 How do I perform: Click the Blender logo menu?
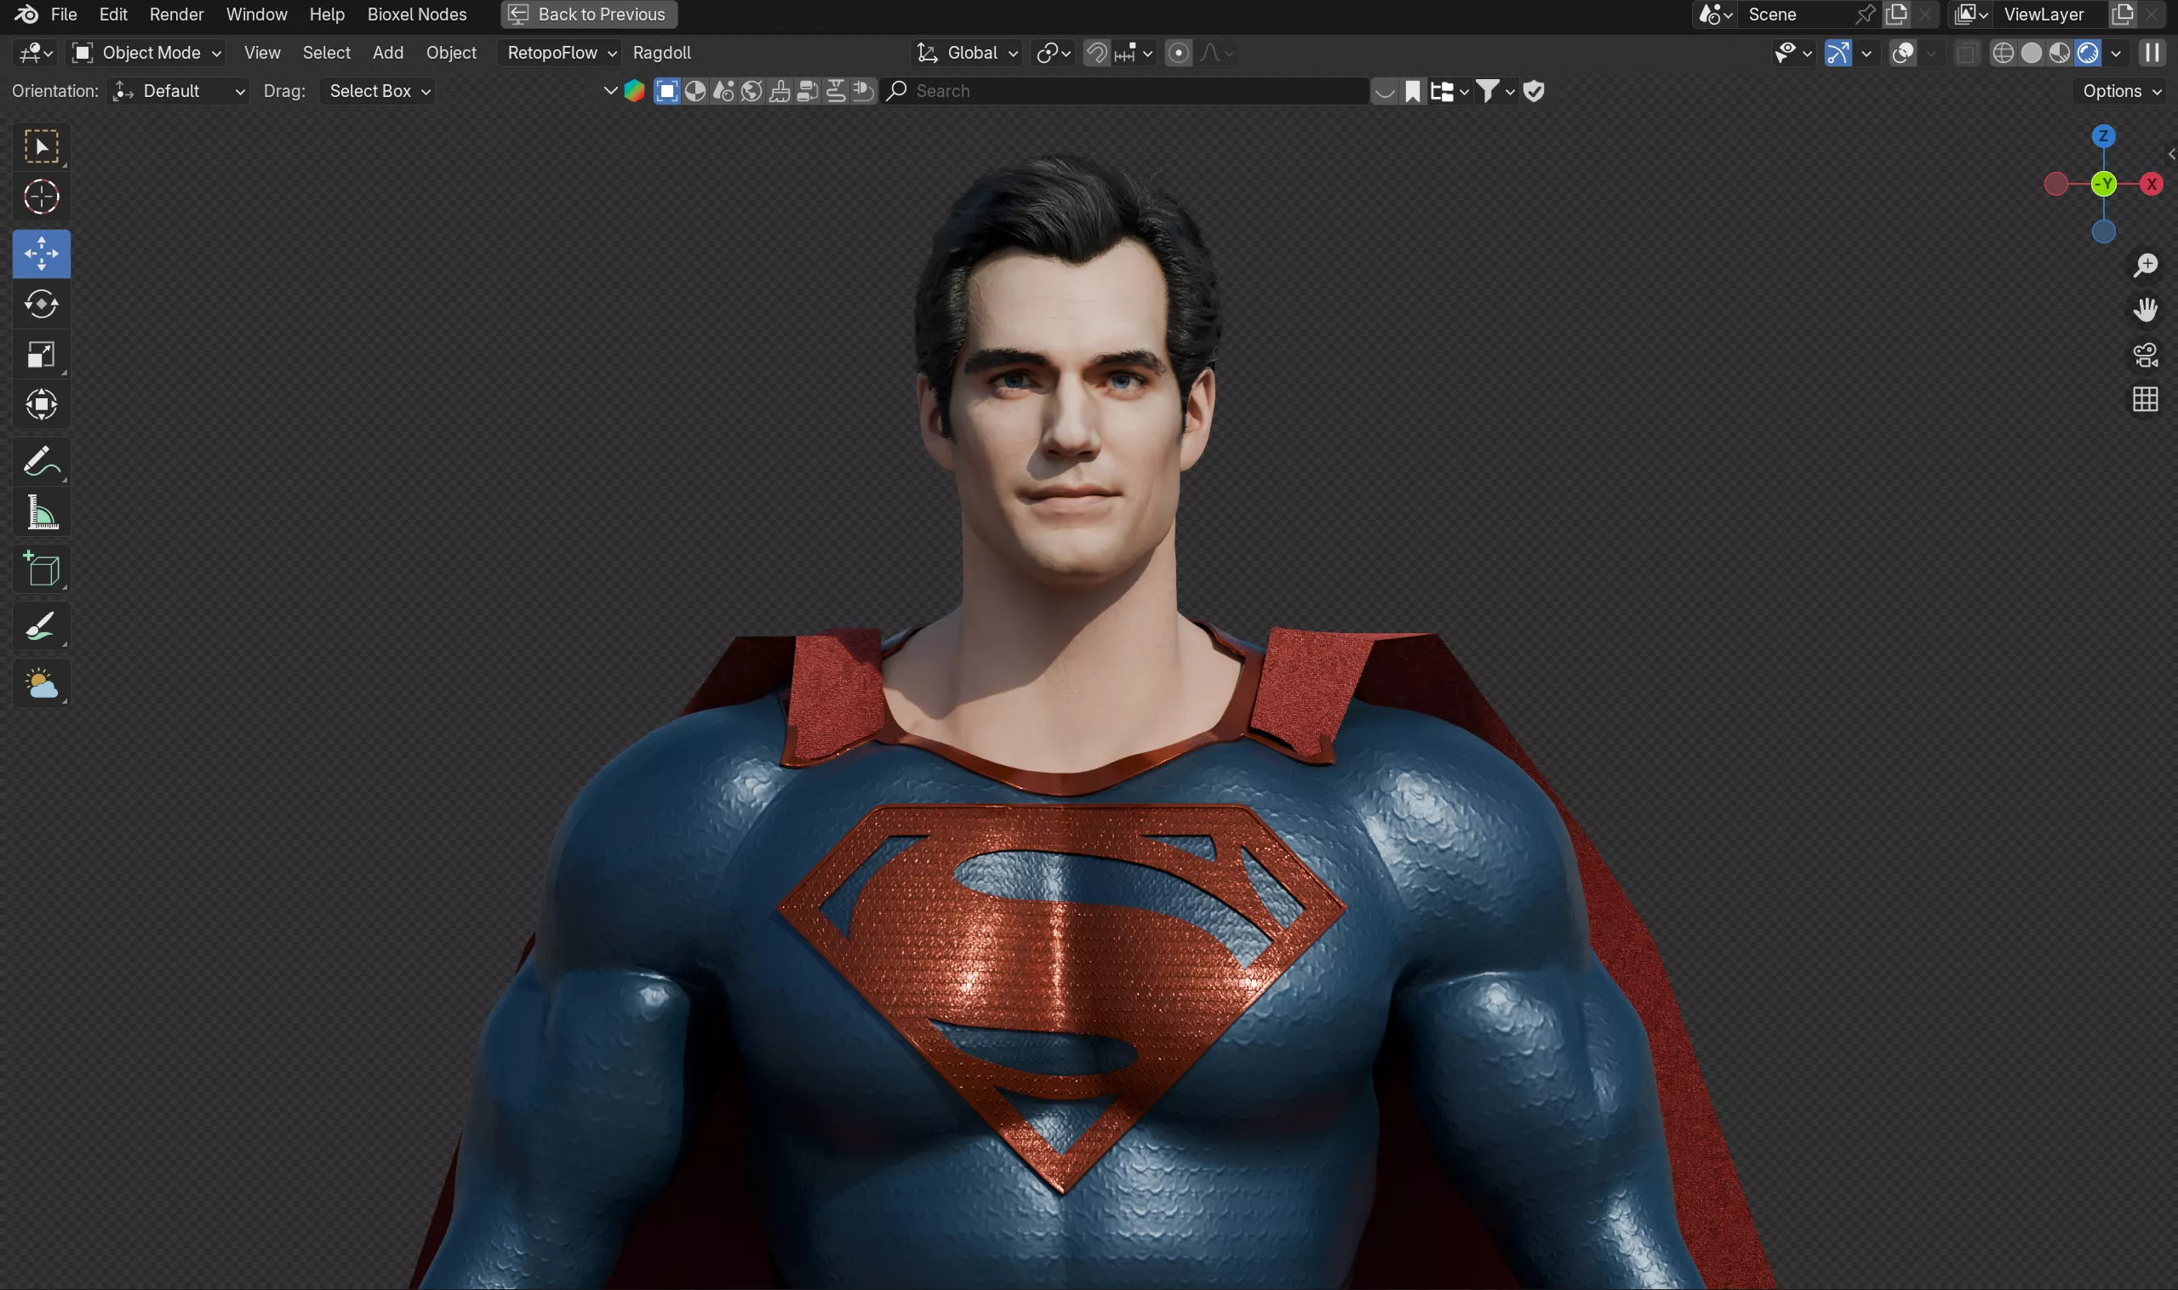[26, 14]
